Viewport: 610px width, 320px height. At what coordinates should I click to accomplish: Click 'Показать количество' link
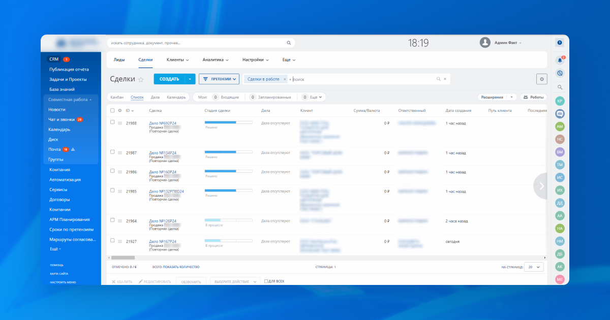[x=181, y=267]
